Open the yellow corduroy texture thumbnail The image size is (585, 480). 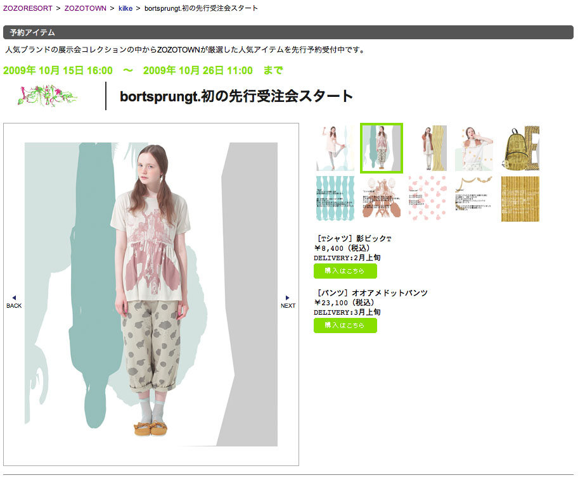coord(520,199)
